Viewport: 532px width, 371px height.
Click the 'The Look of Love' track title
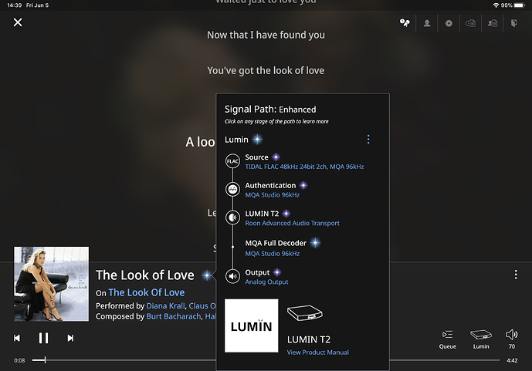tap(145, 275)
